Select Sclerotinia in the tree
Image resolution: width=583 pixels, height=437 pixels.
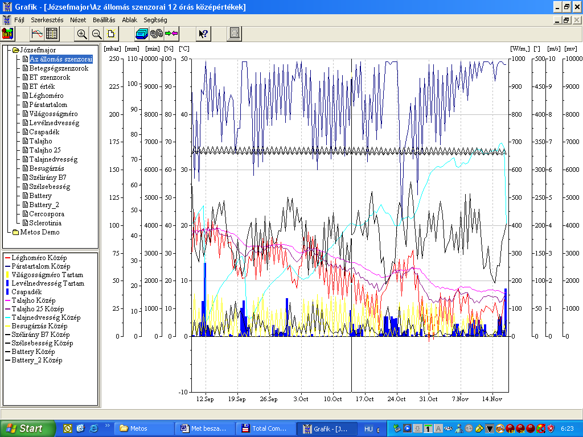[x=45, y=223]
